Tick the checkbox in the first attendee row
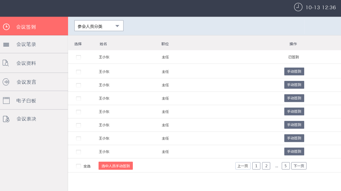341x191 pixels. 78,57
